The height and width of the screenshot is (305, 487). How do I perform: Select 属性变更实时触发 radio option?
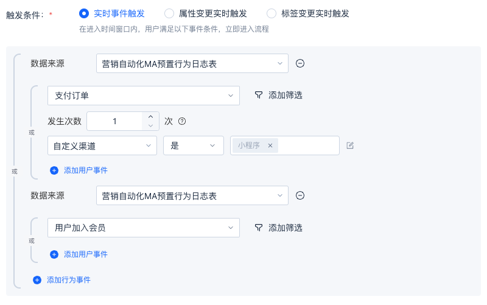tap(169, 13)
